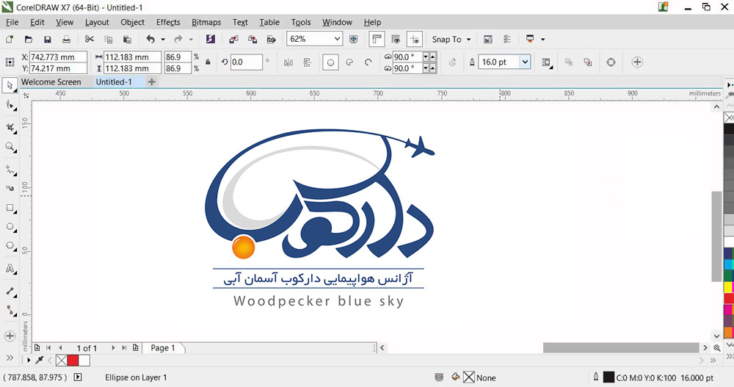Select the Crop tool
Image resolution: width=734 pixels, height=387 pixels.
click(x=10, y=128)
